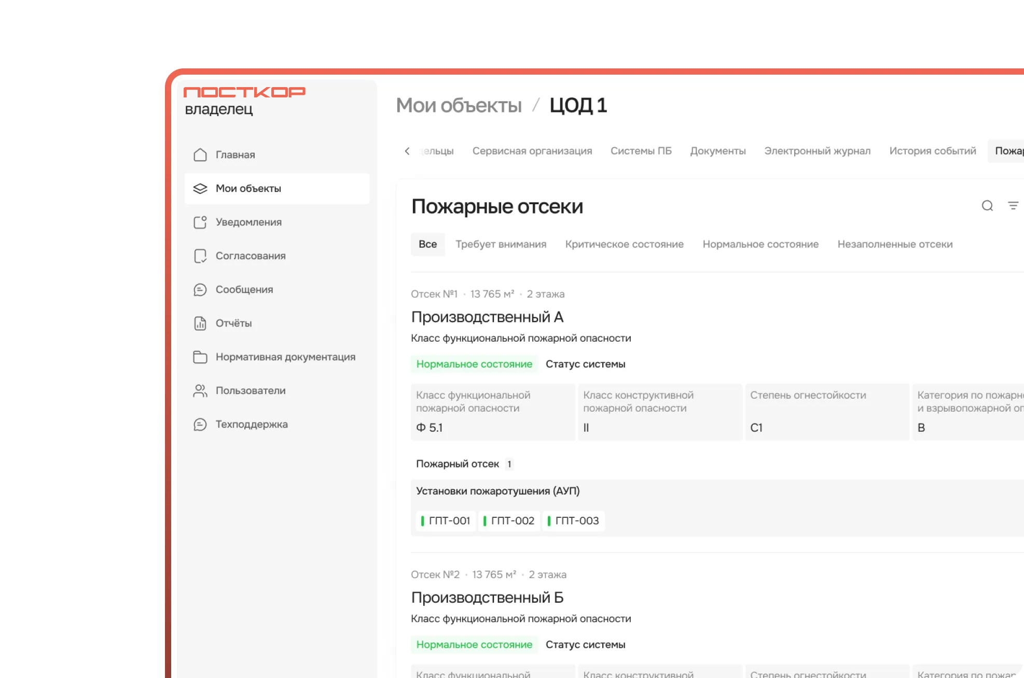Open Нормативная документация section
The image size is (1024, 678).
(x=277, y=357)
